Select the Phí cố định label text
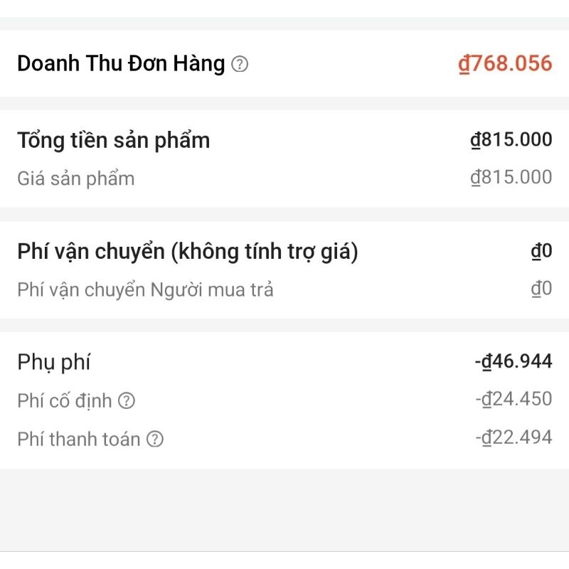 coord(65,401)
